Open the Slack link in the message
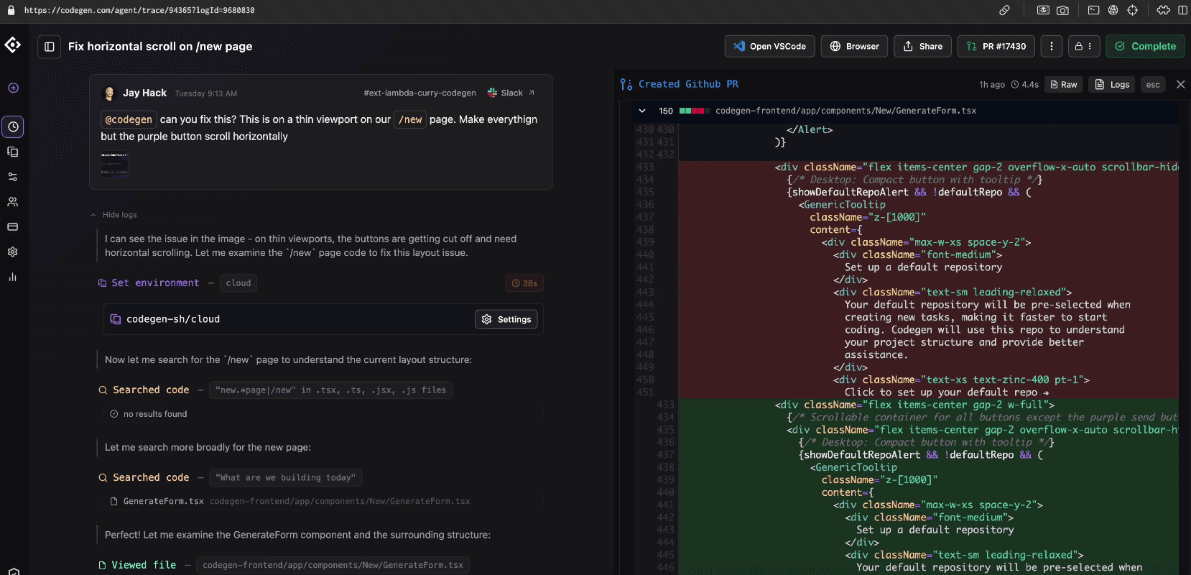1191x575 pixels. pyautogui.click(x=511, y=93)
